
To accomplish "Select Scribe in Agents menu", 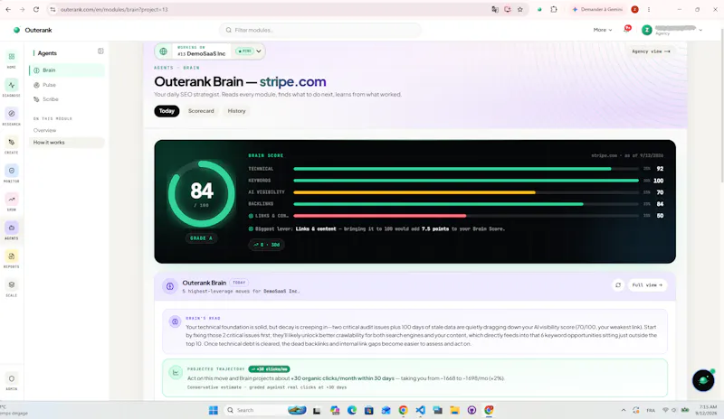I will pyautogui.click(x=67, y=99).
